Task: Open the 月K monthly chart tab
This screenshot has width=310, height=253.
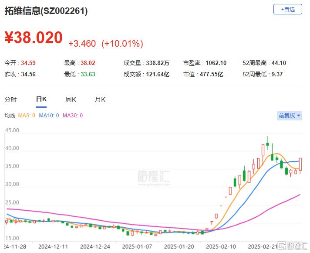Action: (x=100, y=99)
